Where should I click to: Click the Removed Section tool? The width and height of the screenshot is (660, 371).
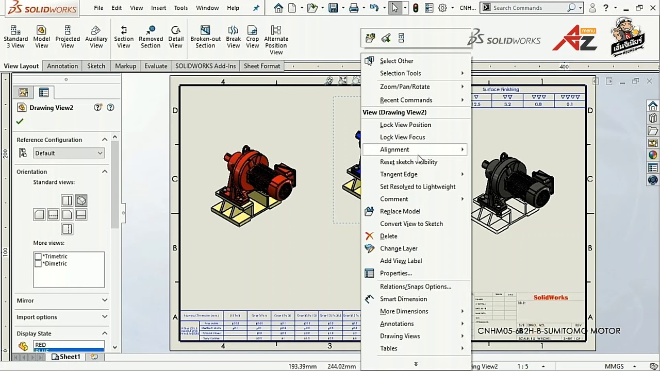[151, 38]
